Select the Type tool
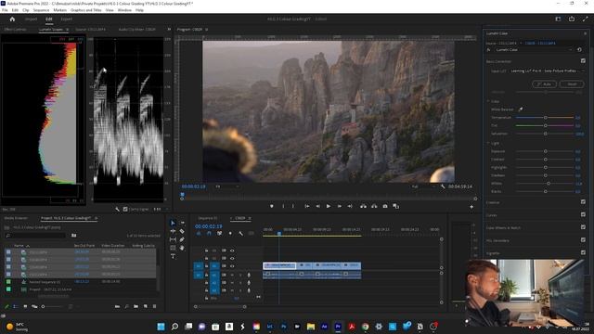The width and height of the screenshot is (594, 334). pos(173,256)
